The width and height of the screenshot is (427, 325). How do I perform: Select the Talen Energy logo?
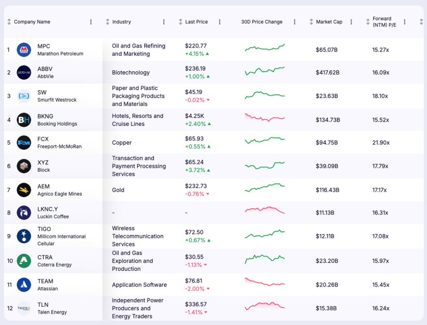click(x=23, y=308)
